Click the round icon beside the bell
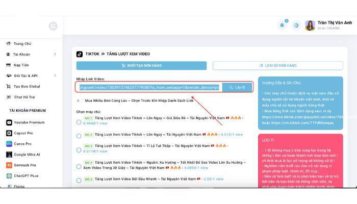 tap(296, 25)
